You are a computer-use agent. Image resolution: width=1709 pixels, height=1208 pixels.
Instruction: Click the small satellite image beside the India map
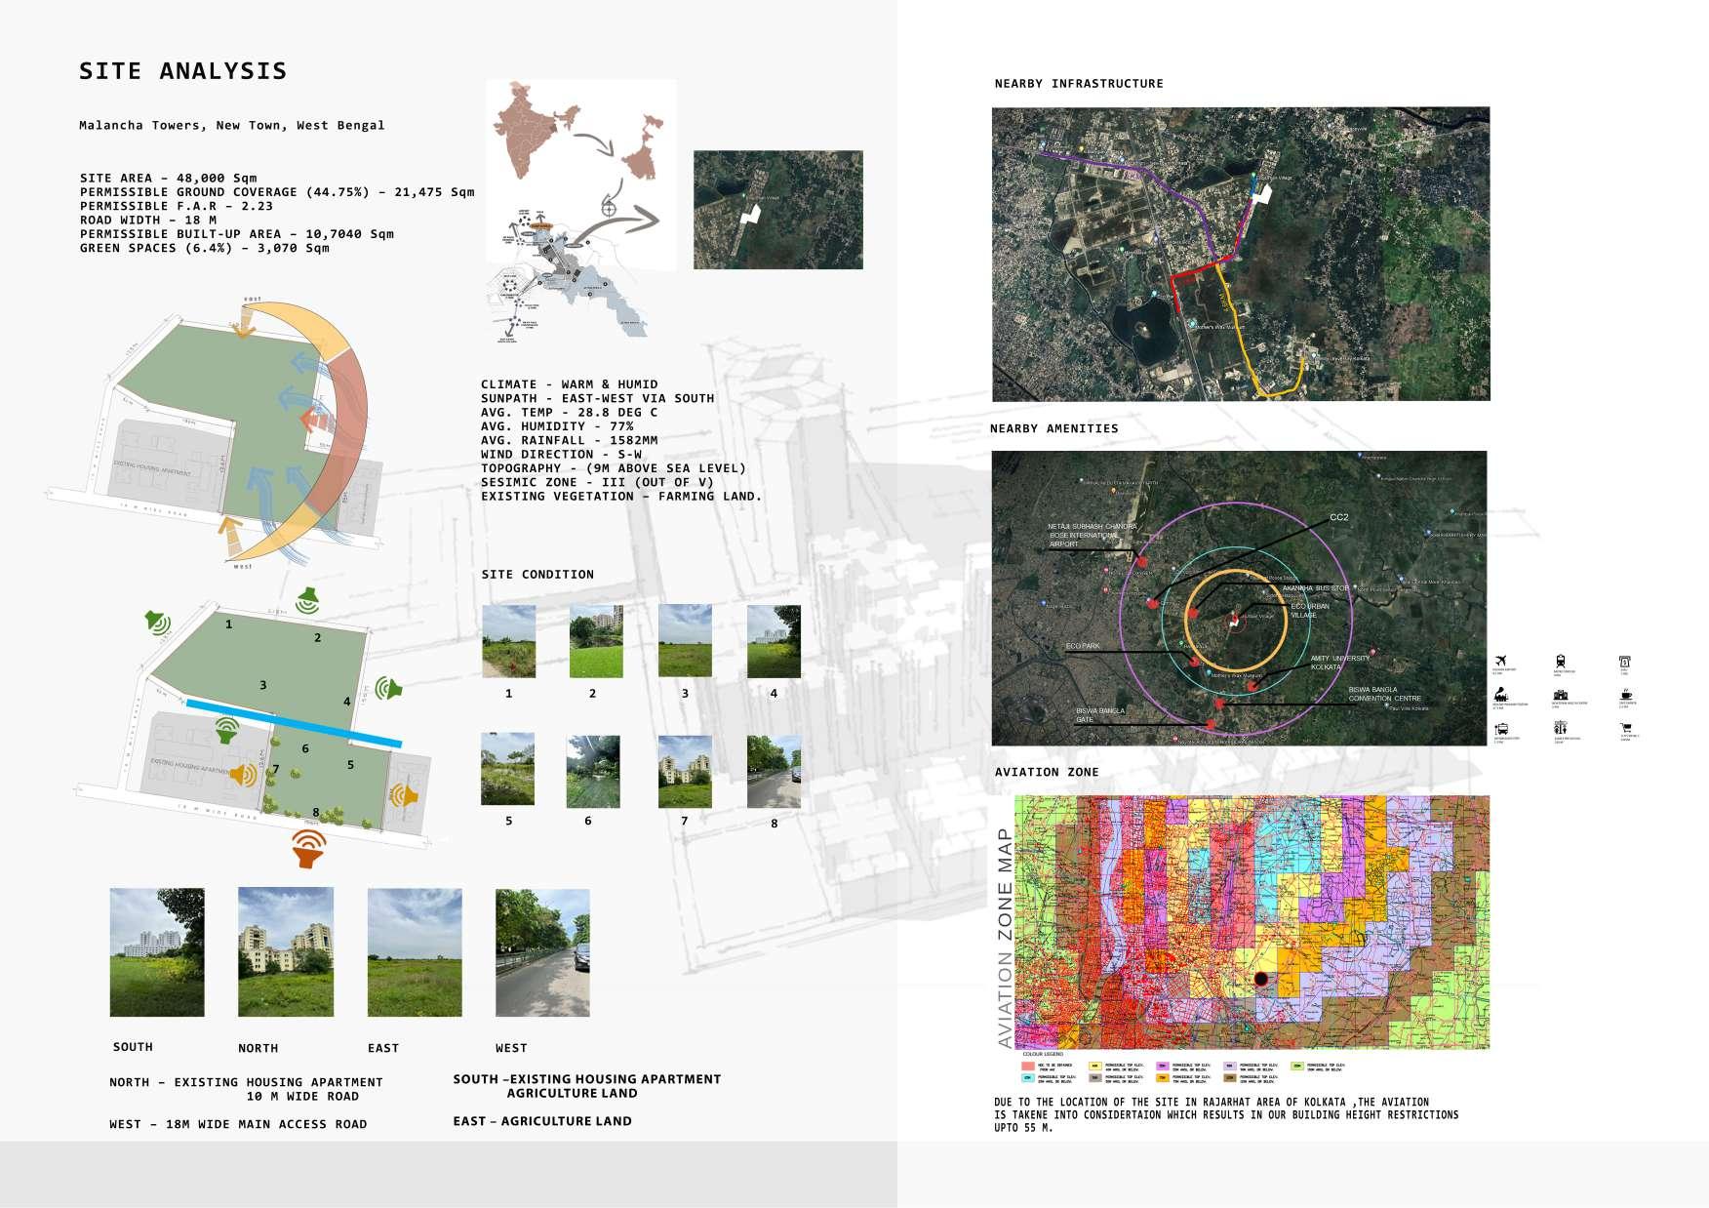tap(778, 210)
